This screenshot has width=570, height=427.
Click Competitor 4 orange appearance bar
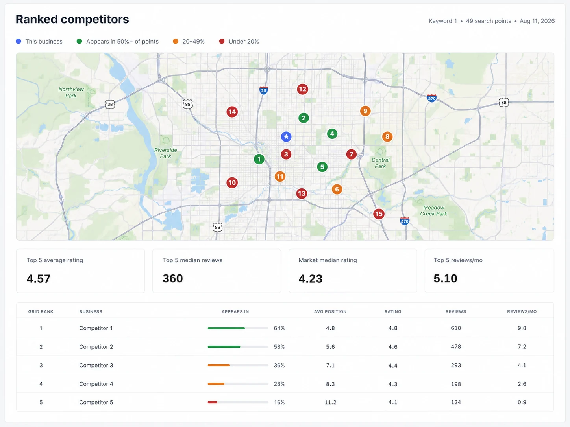(x=216, y=384)
